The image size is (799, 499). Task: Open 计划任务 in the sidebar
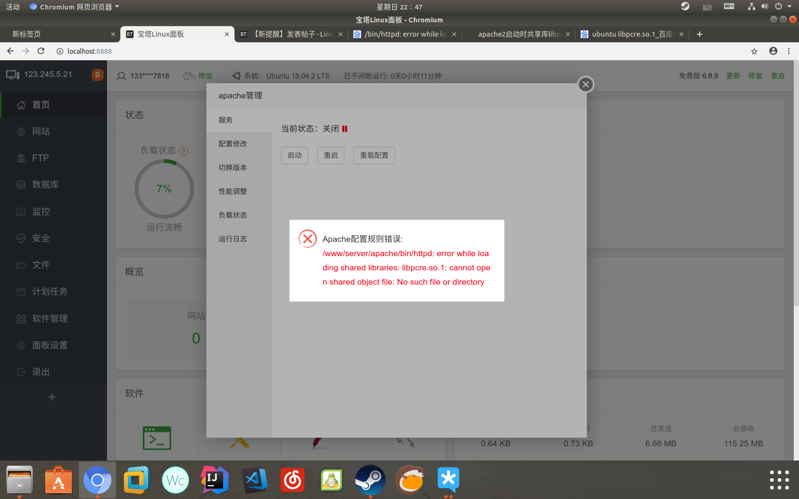[x=53, y=291]
